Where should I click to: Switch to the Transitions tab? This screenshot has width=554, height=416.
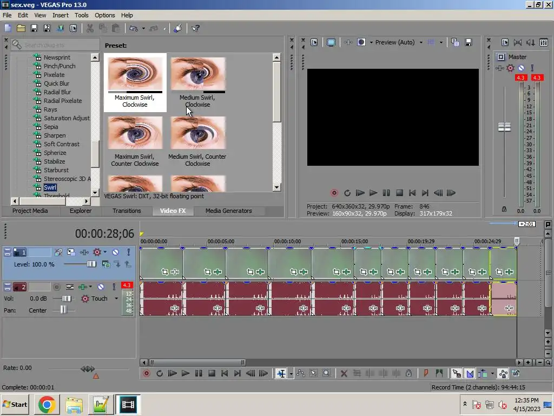pos(127,211)
